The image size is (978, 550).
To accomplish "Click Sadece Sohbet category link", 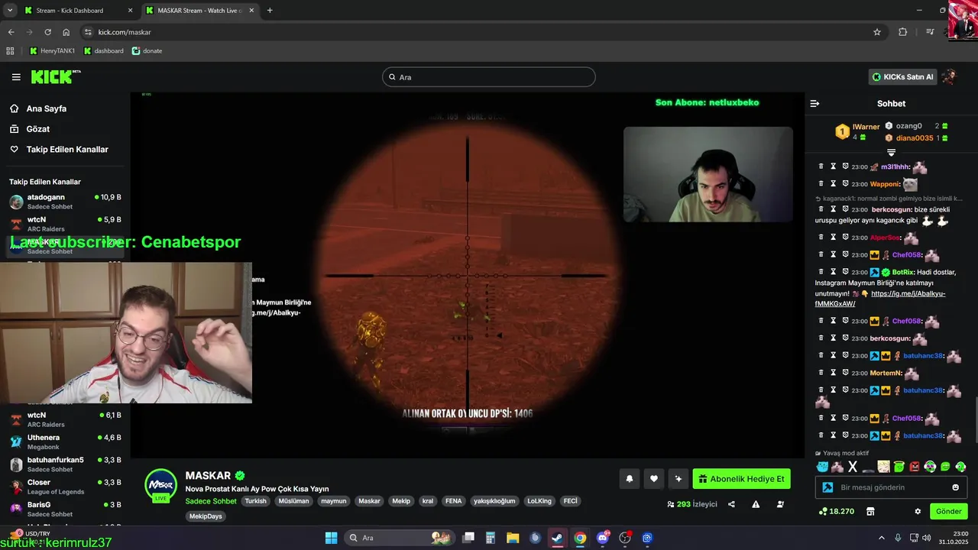I will click(x=211, y=501).
